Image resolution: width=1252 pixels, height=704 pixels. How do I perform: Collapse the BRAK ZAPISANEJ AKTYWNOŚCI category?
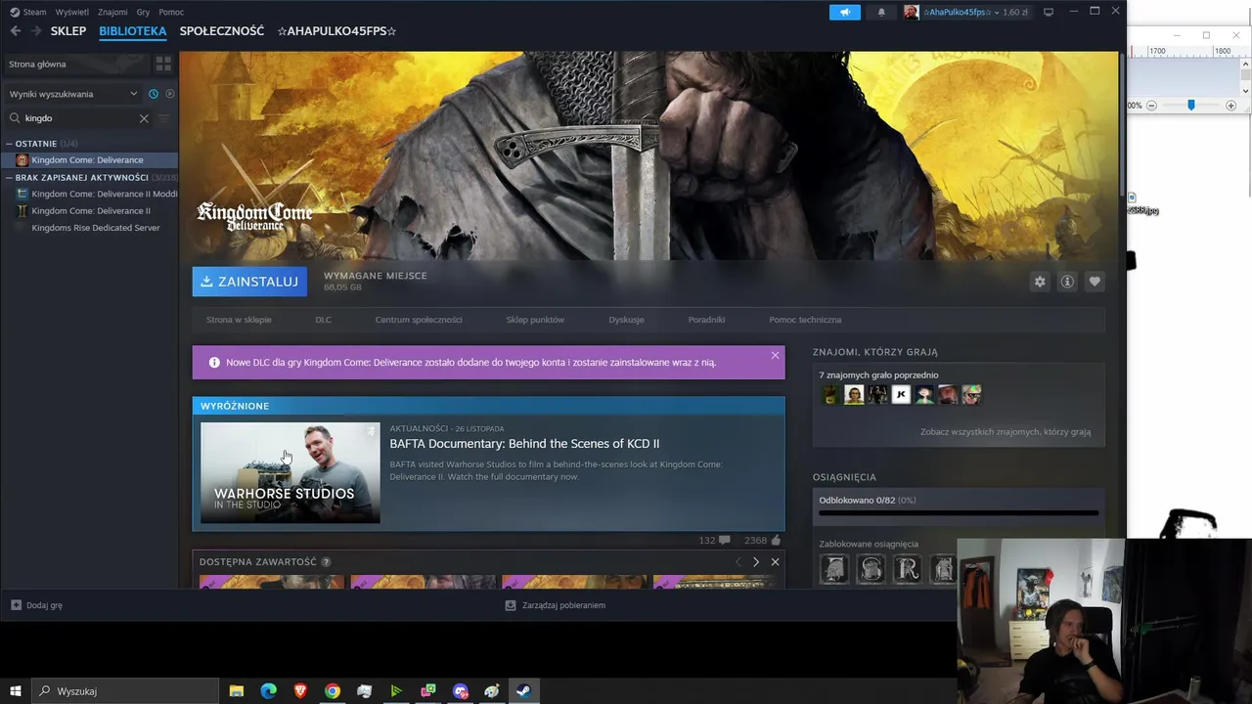(82, 178)
